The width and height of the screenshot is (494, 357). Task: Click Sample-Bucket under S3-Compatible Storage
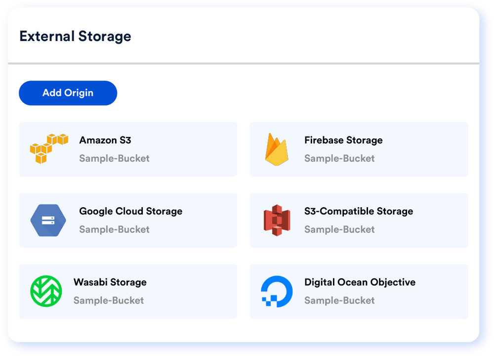339,229
